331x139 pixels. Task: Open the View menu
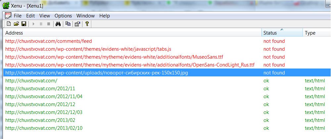[45, 16]
